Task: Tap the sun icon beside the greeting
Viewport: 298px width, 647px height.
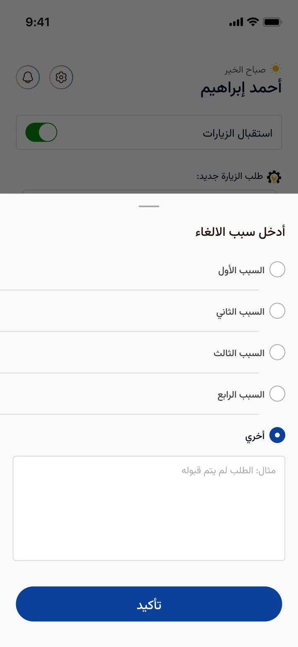Action: [x=275, y=68]
